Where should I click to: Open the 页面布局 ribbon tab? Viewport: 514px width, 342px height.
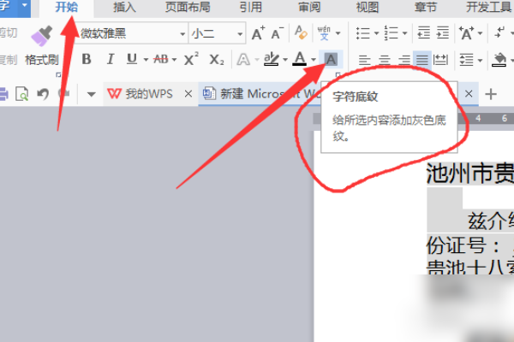[x=188, y=7]
